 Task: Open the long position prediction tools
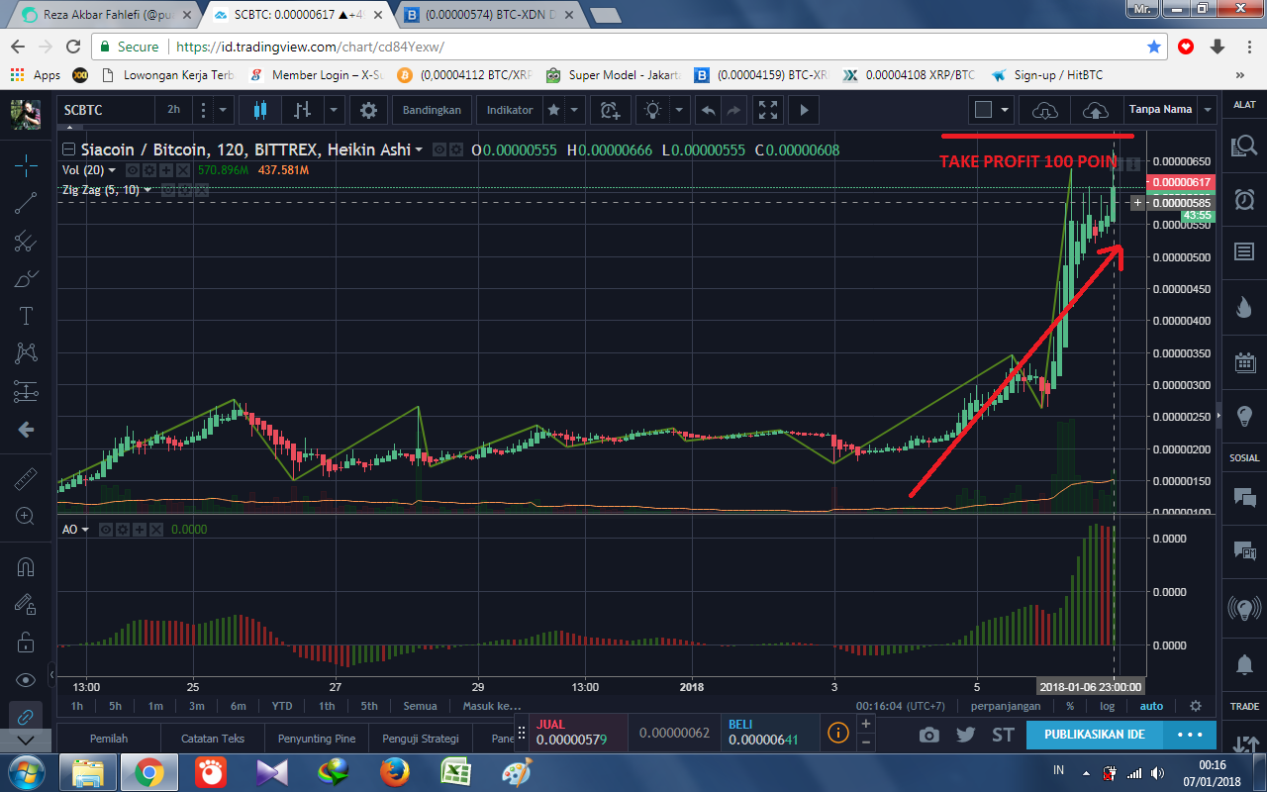click(26, 391)
